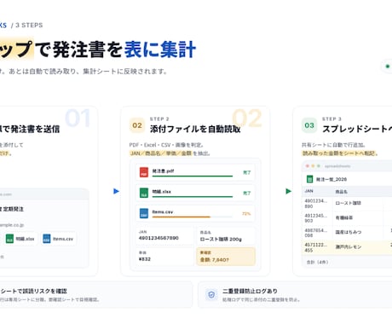
Task: Click the Step 1 heading ending in 発注書を送信
Action: point(30,129)
